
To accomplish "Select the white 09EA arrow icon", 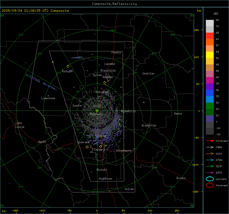I will pos(209,147).
